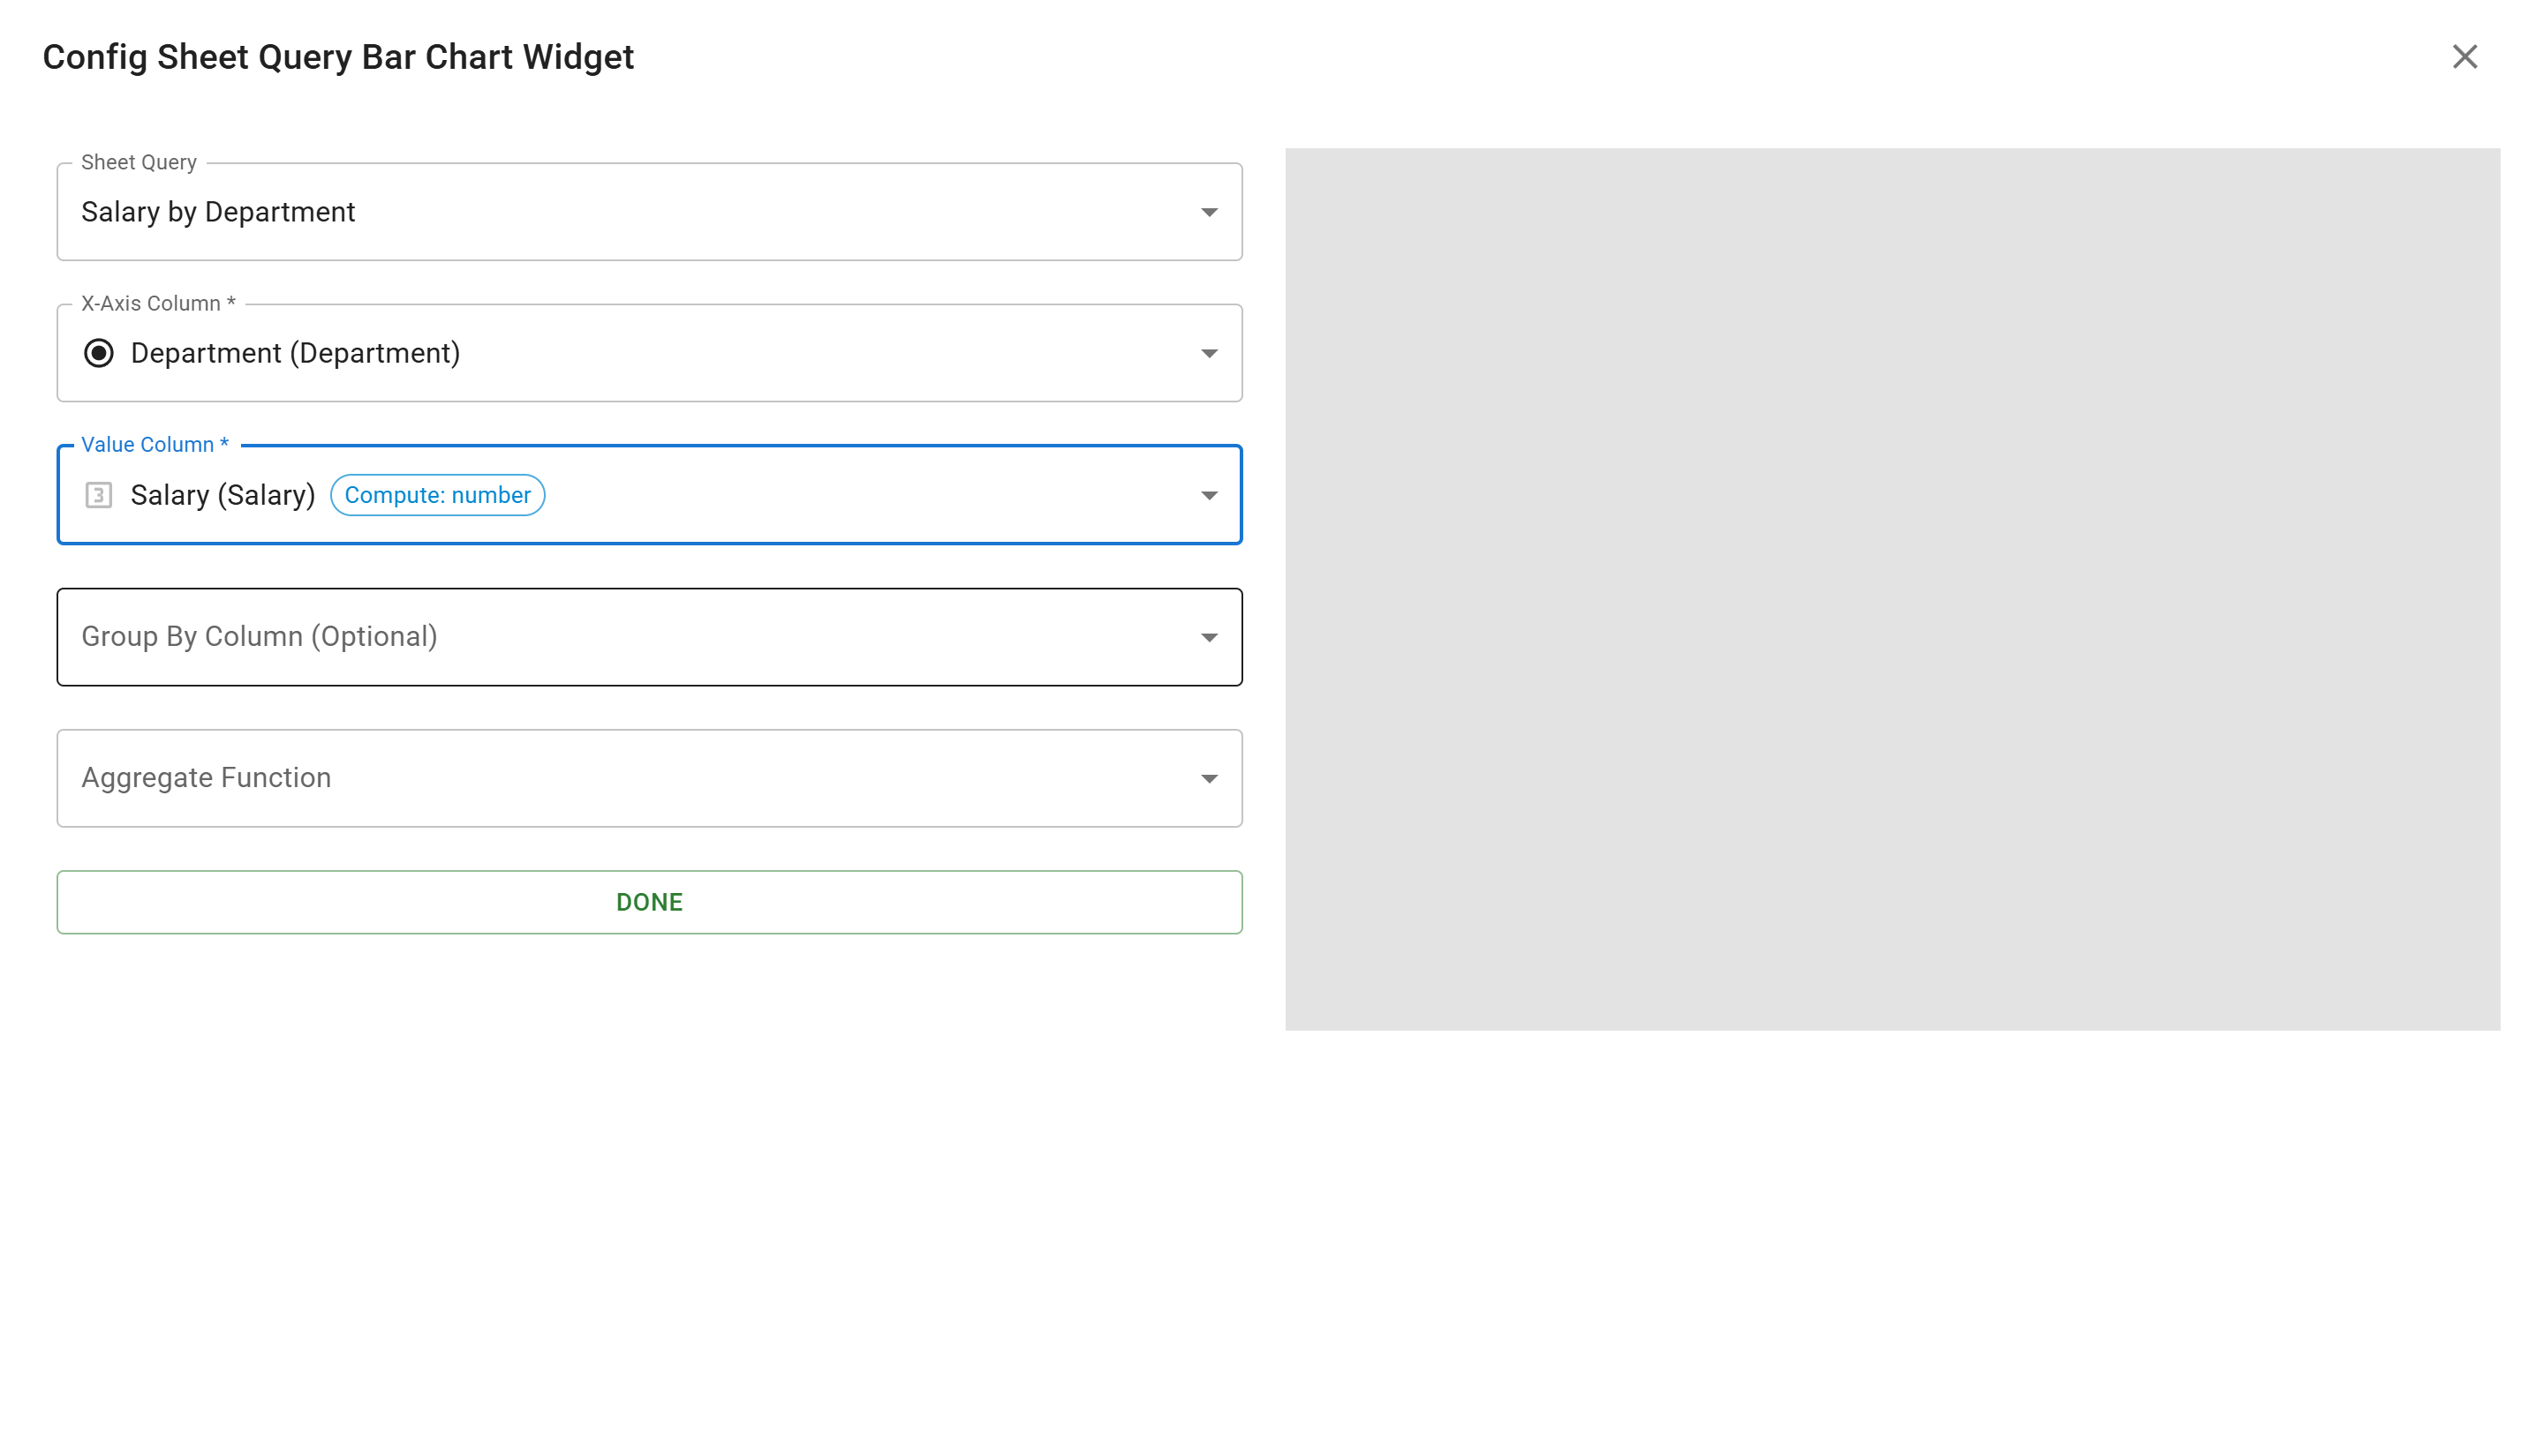Close the Config Sheet Query dialog

(x=2465, y=57)
